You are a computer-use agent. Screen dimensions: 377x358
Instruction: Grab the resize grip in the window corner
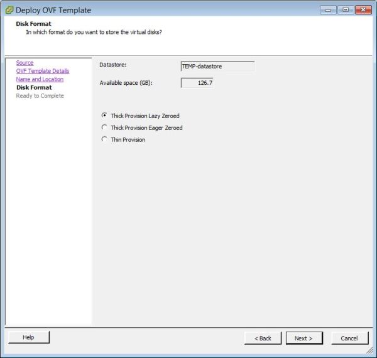[370, 352]
